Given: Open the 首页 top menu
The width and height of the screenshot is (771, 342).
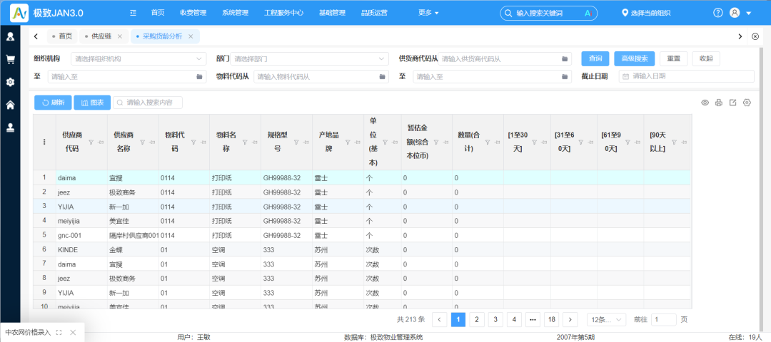Looking at the screenshot, I should pos(158,13).
